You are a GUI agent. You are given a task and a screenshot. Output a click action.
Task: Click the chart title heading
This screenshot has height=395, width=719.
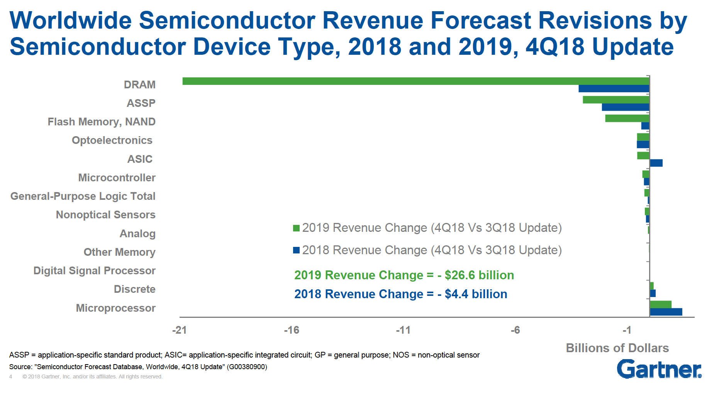tap(348, 33)
